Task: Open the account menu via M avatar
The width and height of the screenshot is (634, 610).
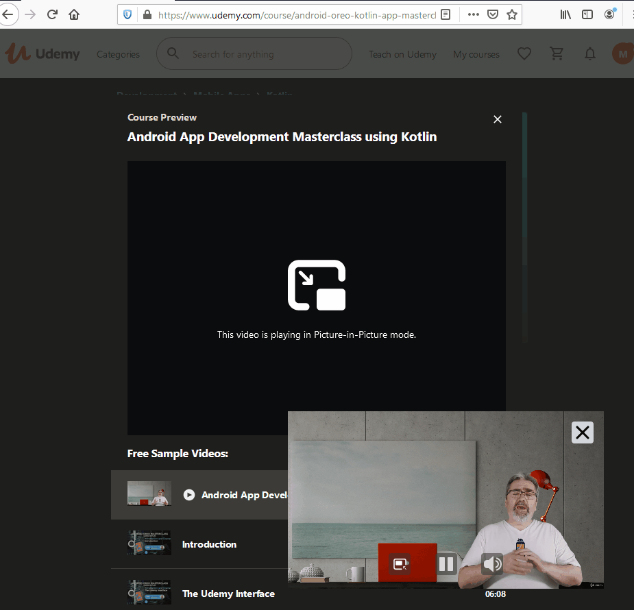Action: (x=622, y=53)
